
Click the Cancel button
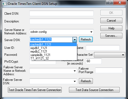(111, 21)
